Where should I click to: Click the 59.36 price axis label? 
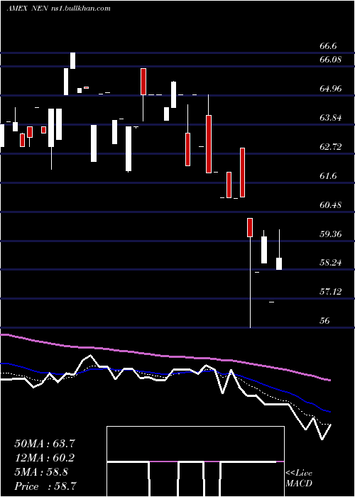point(331,234)
